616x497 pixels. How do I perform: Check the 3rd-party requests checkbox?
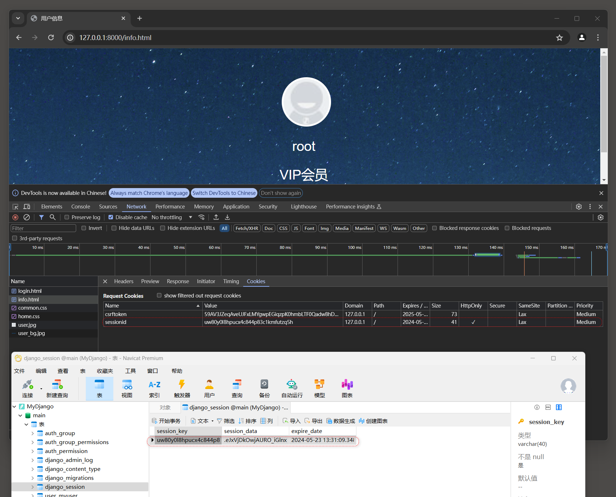(x=15, y=238)
